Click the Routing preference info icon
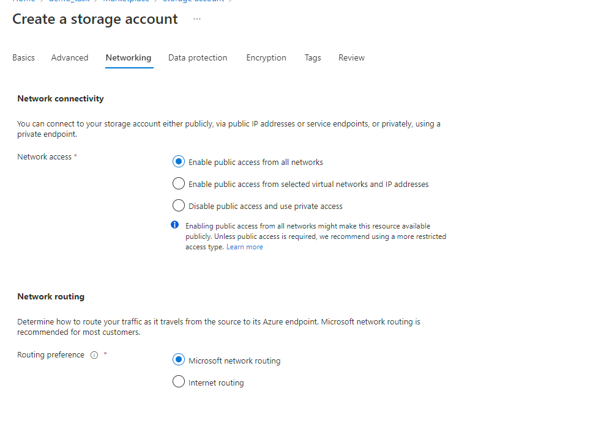 point(94,355)
